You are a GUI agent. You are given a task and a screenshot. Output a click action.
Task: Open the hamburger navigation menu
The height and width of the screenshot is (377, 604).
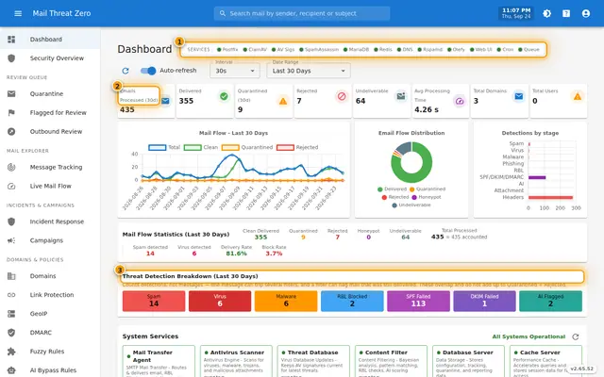(x=18, y=13)
